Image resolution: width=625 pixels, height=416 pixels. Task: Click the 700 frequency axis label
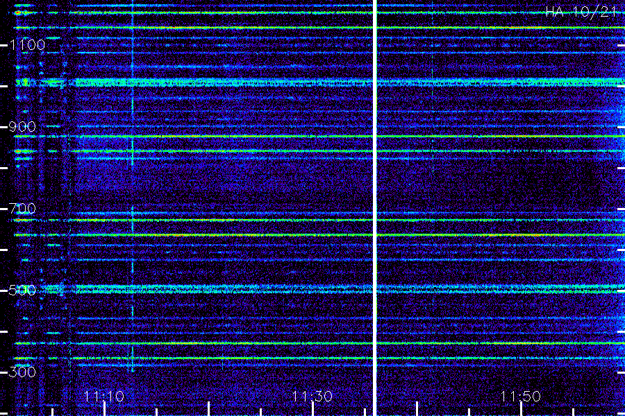[22, 209]
